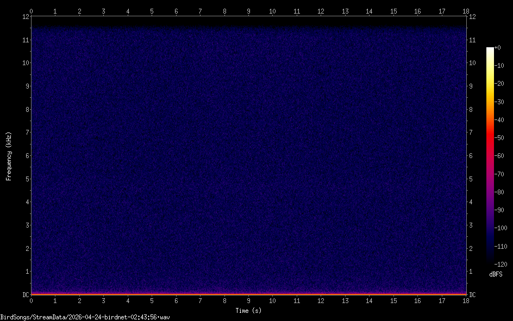Click the 'DC' label on the right frequency axis
Viewport: 513px width, 321px height.
472,295
